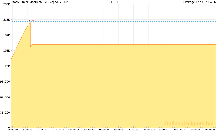Click the 250K y-axis label
216x132 pixels.
pos(6,4)
